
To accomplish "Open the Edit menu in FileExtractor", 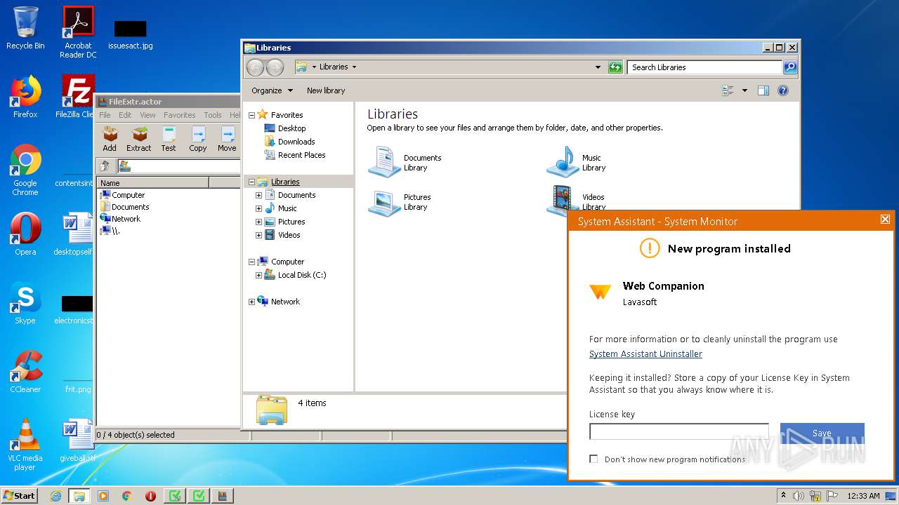I will (x=125, y=115).
